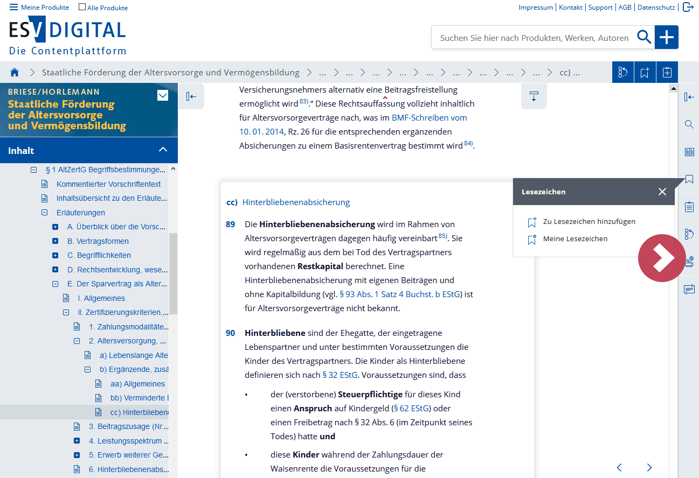This screenshot has height=478, width=699.
Task: Collapse the Inhalt panel
Action: [163, 150]
